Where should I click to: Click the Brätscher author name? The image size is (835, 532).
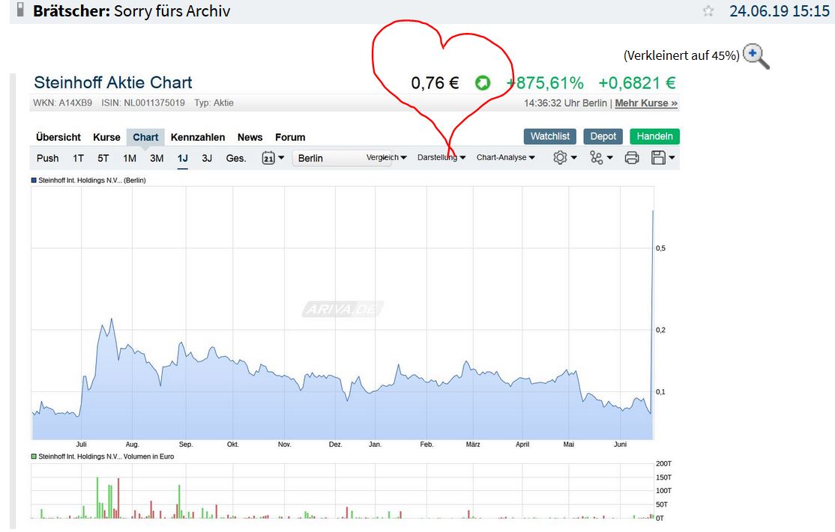coord(71,10)
